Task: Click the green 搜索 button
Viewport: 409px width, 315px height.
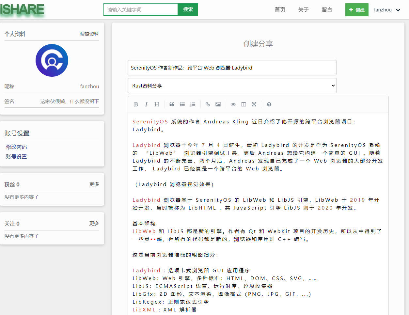Action: (188, 9)
